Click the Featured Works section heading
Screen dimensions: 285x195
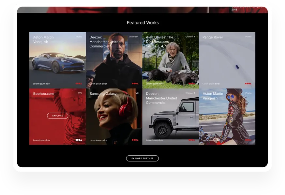coord(142,23)
